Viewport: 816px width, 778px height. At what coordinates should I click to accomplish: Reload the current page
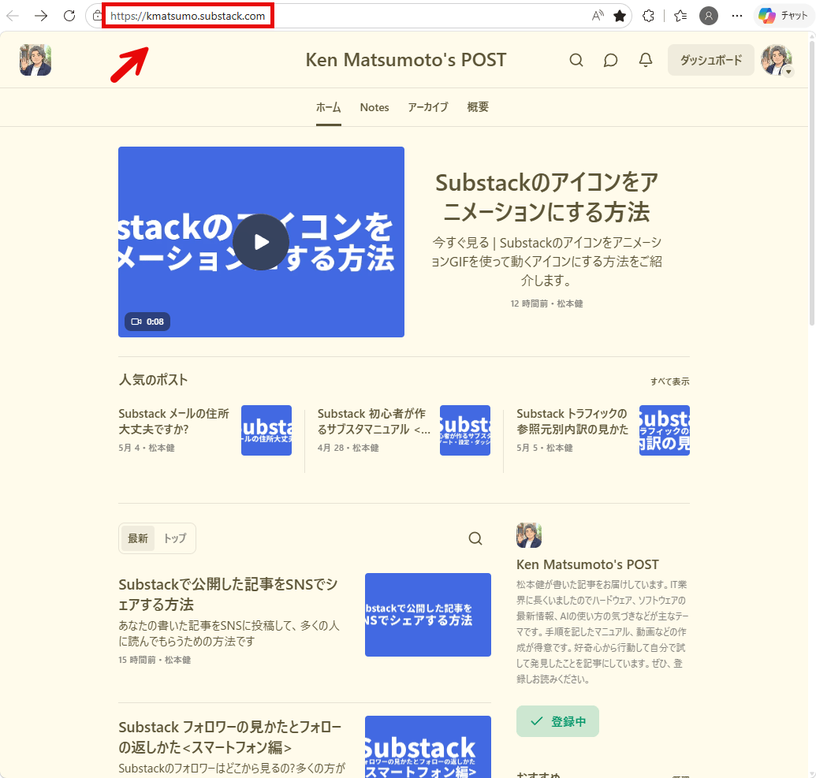[x=69, y=16]
